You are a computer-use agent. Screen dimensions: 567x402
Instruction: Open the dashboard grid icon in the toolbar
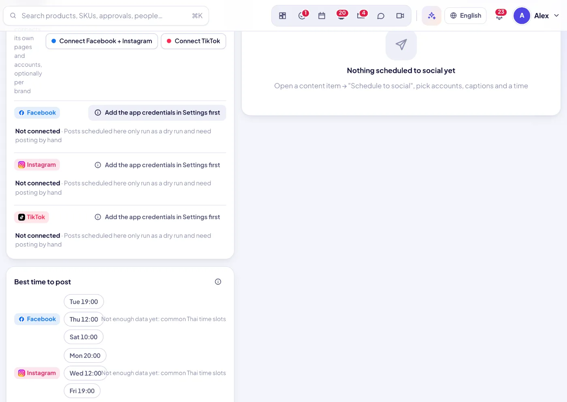[282, 16]
